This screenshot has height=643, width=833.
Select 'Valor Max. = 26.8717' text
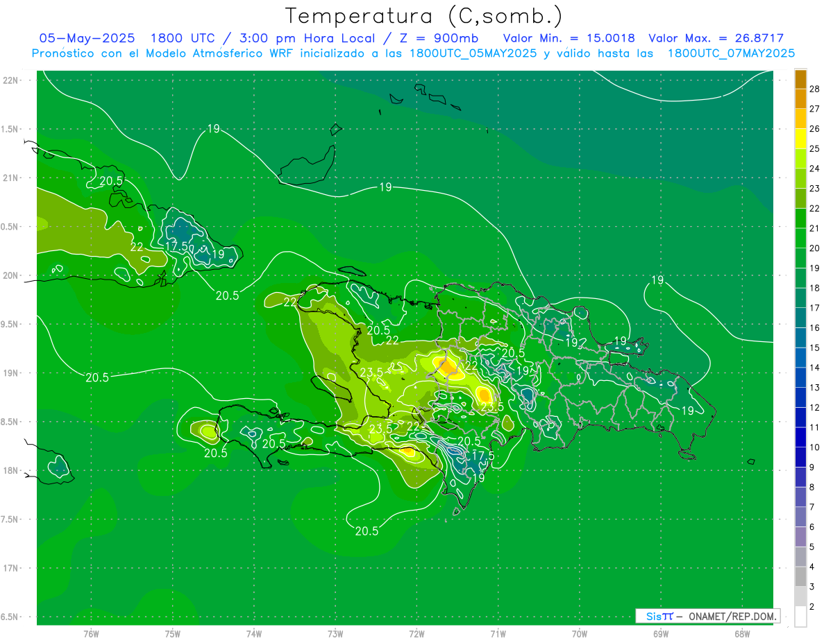716,38
